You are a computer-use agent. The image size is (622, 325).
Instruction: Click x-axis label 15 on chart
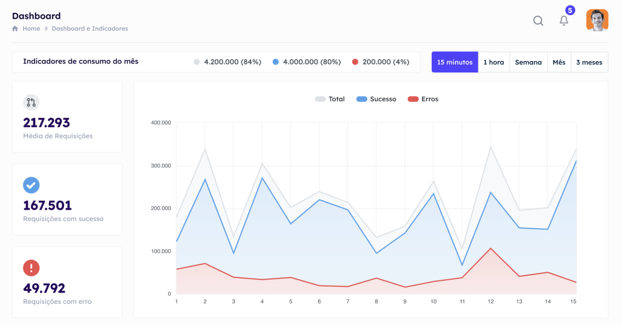(573, 301)
